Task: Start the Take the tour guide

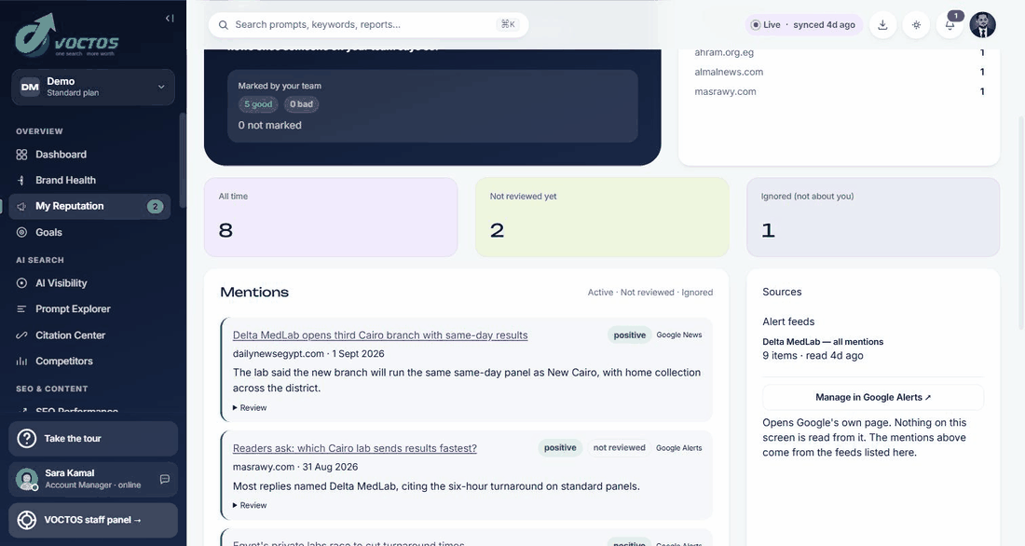Action: click(93, 439)
